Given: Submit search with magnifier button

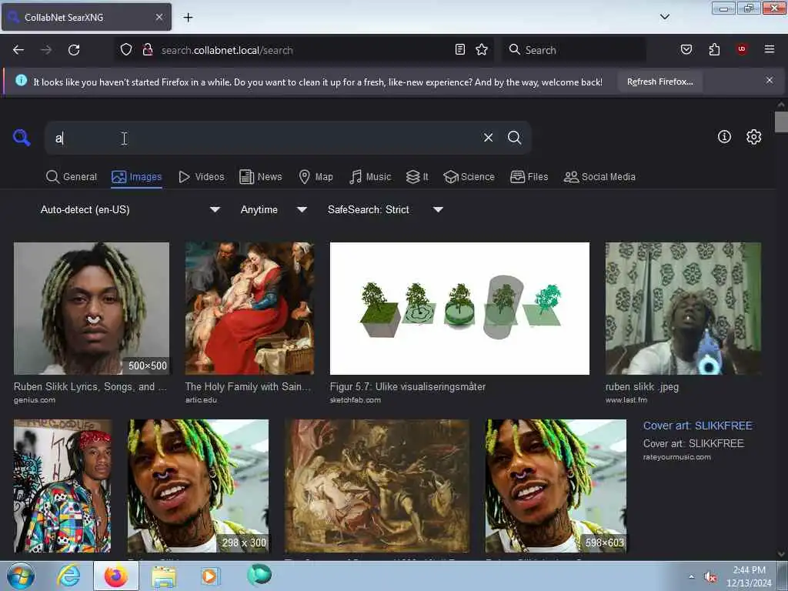Looking at the screenshot, I should (514, 138).
